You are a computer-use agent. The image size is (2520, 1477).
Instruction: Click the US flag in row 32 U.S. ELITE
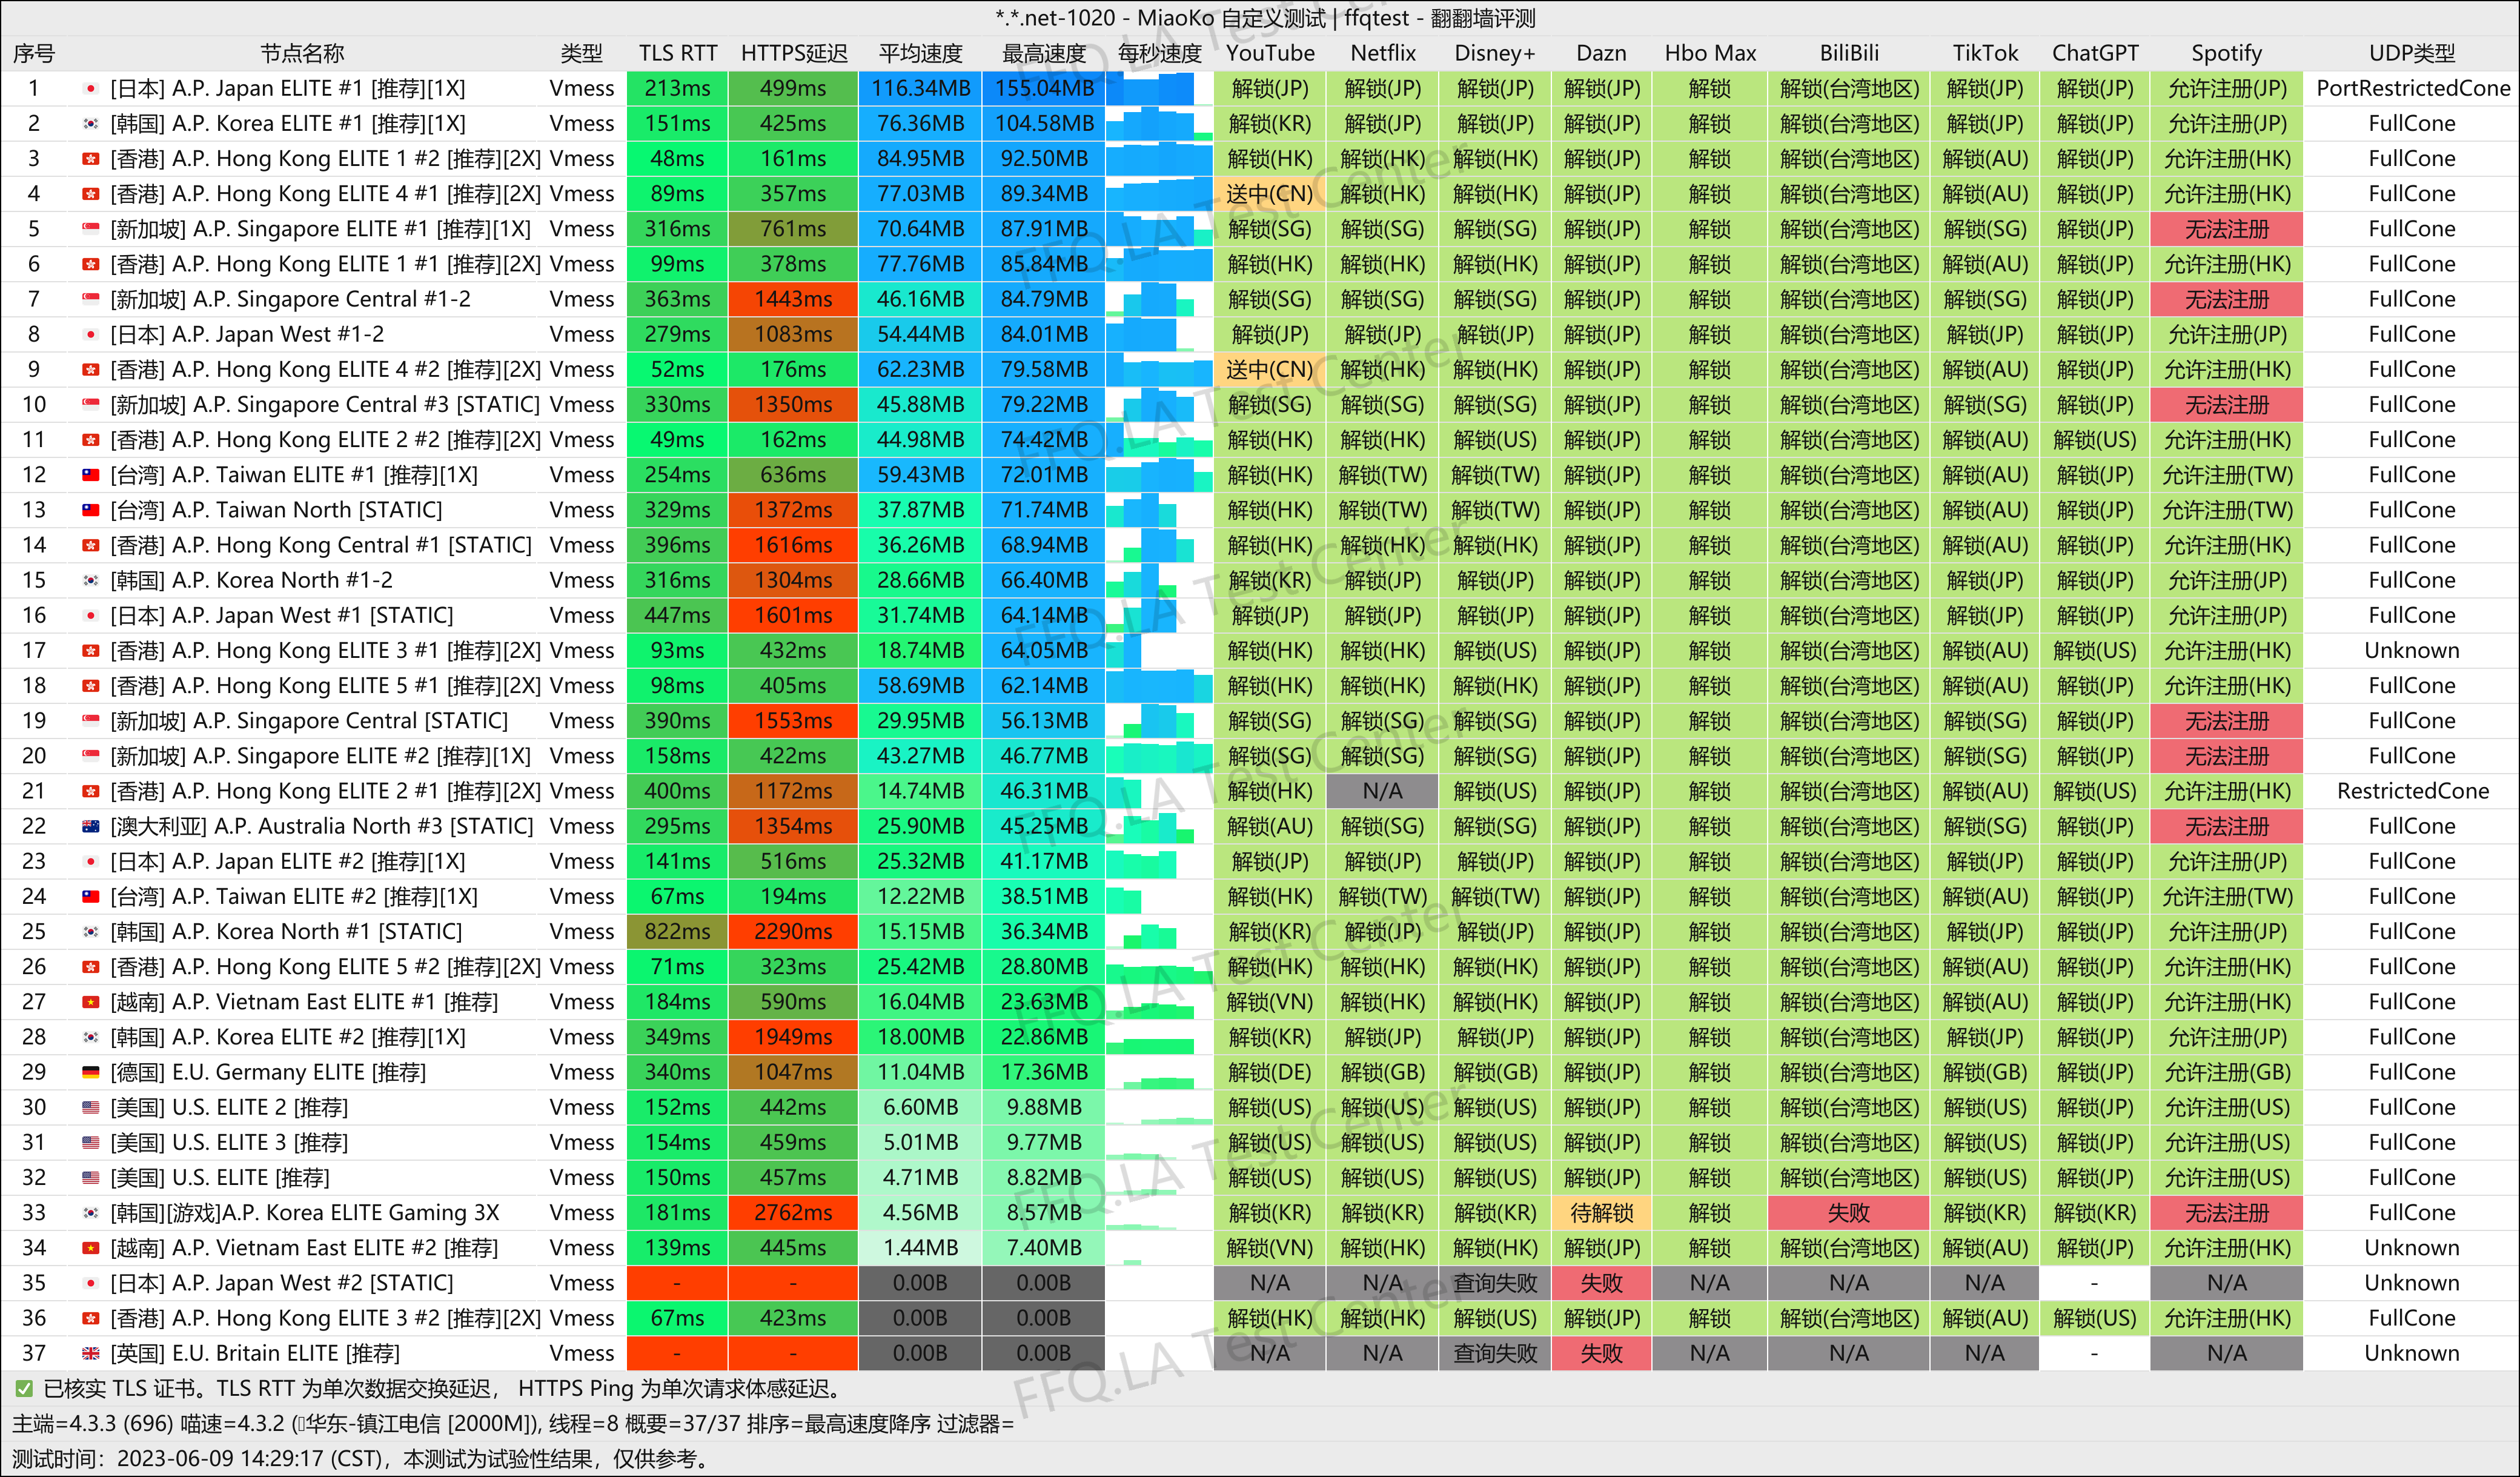91,1178
